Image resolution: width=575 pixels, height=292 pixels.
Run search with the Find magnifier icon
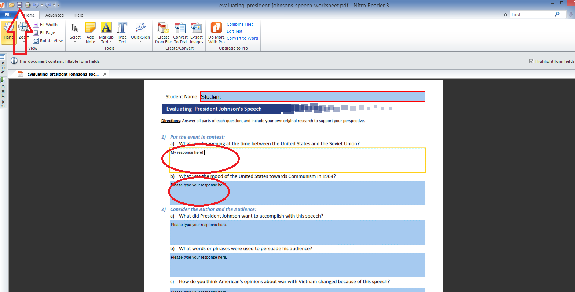557,14
